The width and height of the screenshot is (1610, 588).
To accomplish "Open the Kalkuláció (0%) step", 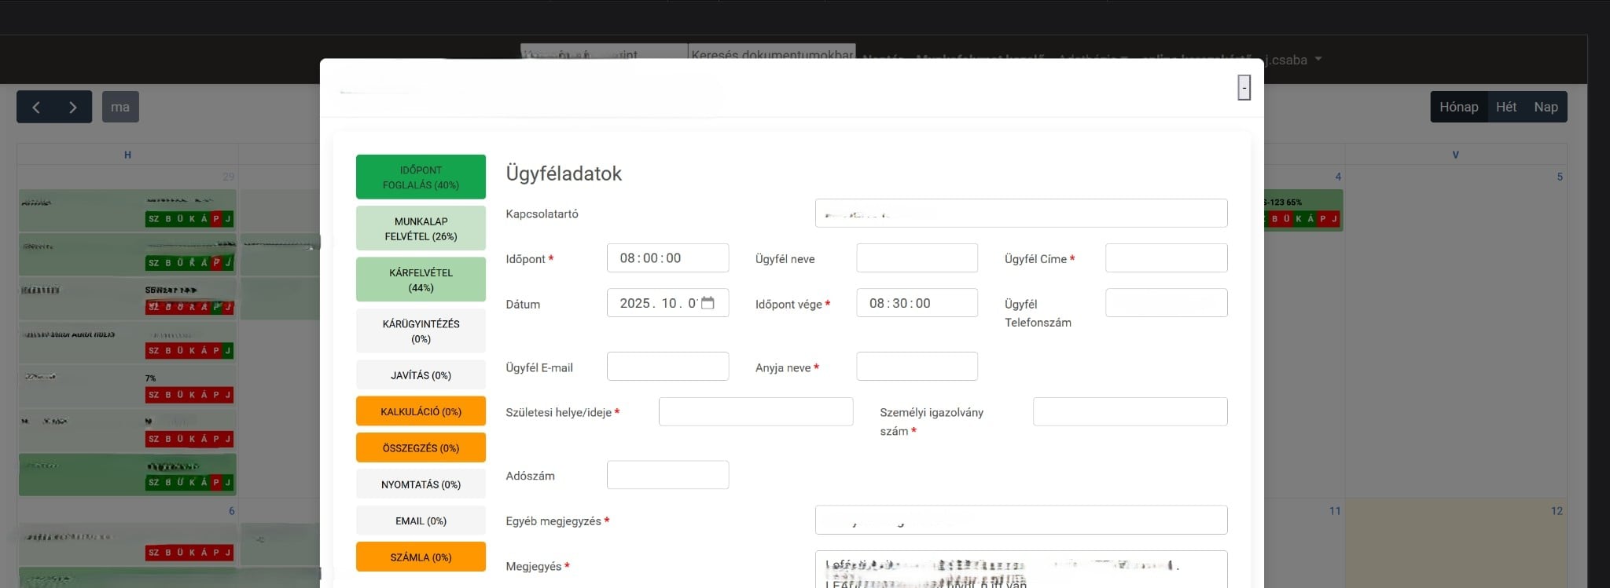I will pyautogui.click(x=421, y=411).
